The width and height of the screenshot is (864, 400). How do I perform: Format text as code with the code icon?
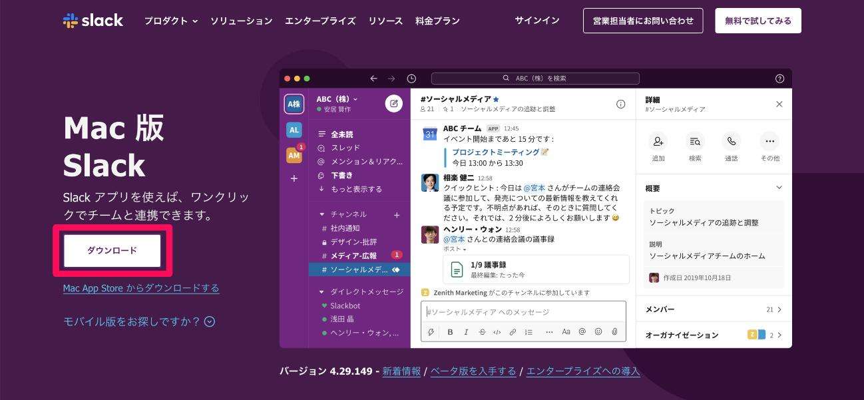pyautogui.click(x=497, y=331)
